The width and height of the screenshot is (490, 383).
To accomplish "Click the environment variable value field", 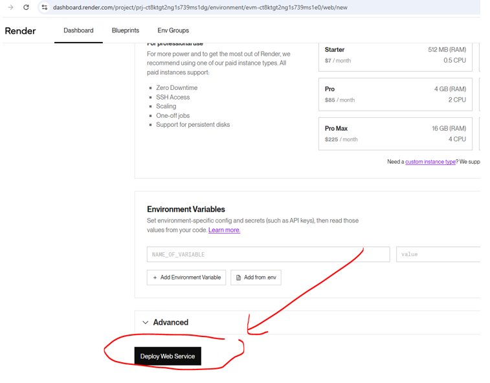I will point(439,254).
